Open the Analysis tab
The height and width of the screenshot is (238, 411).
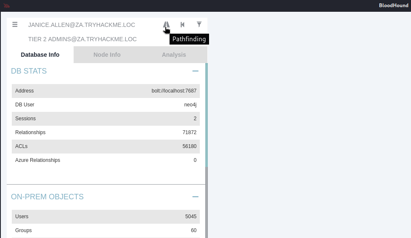pos(174,55)
